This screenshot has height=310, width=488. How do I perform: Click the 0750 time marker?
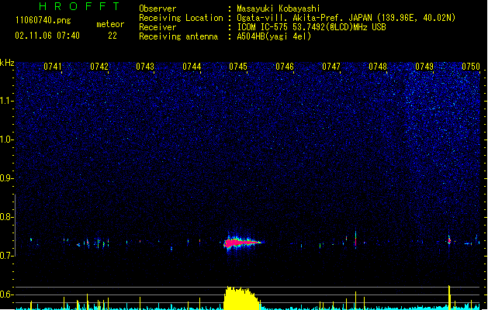471,67
